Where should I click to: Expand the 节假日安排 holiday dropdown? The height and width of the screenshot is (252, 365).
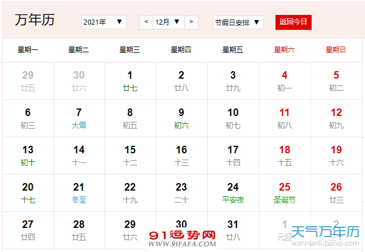click(238, 22)
